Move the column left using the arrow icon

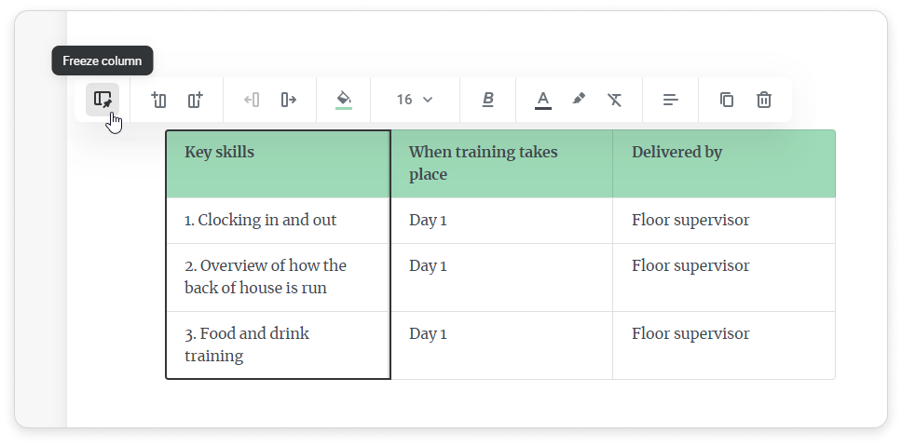click(251, 100)
